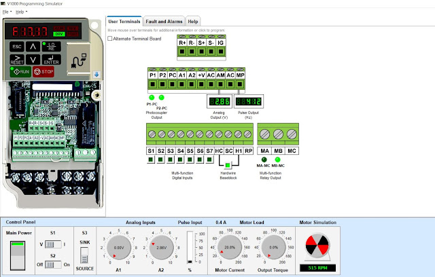Click the ESC key on the keypad
The width and height of the screenshot is (435, 277).
pos(17,47)
